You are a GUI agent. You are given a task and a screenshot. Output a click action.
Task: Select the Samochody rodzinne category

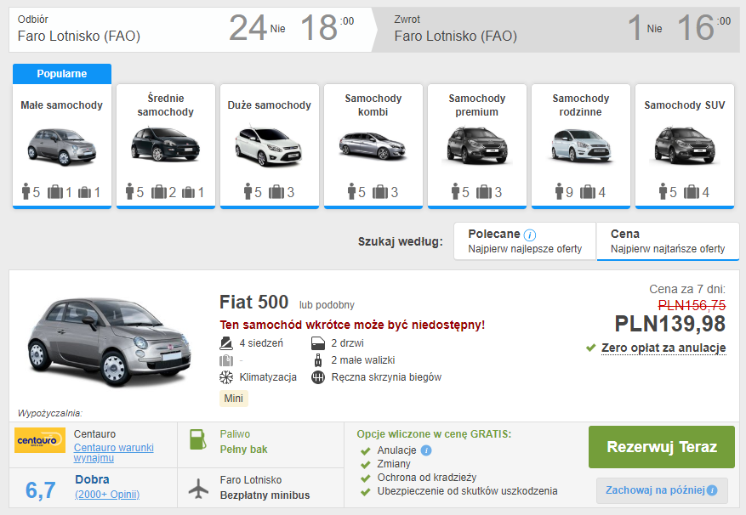click(x=580, y=146)
